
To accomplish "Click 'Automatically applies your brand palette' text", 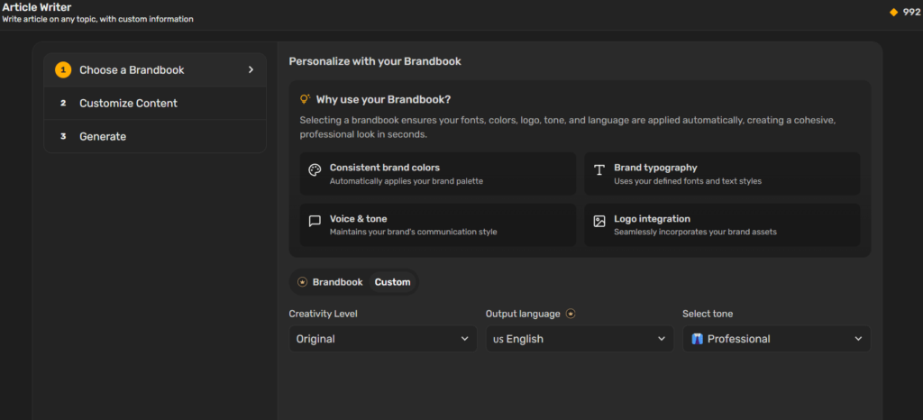I will point(407,181).
